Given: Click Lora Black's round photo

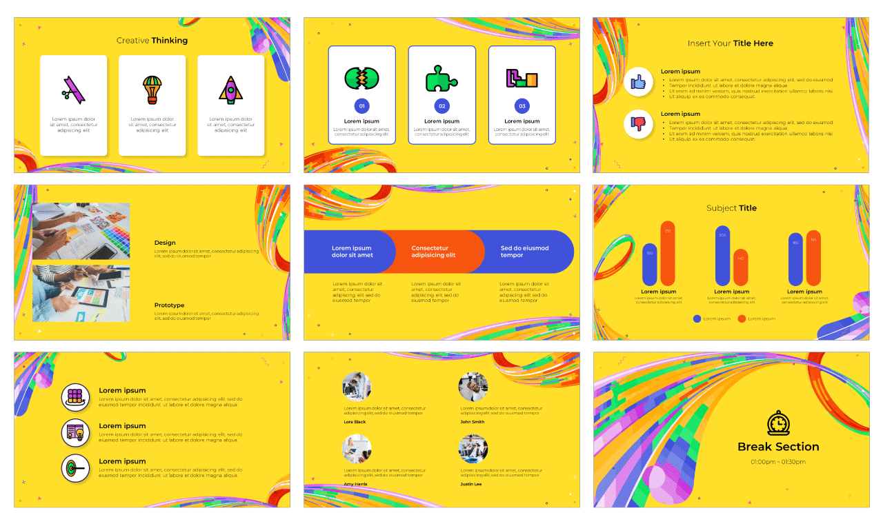Looking at the screenshot, I should tap(357, 387).
